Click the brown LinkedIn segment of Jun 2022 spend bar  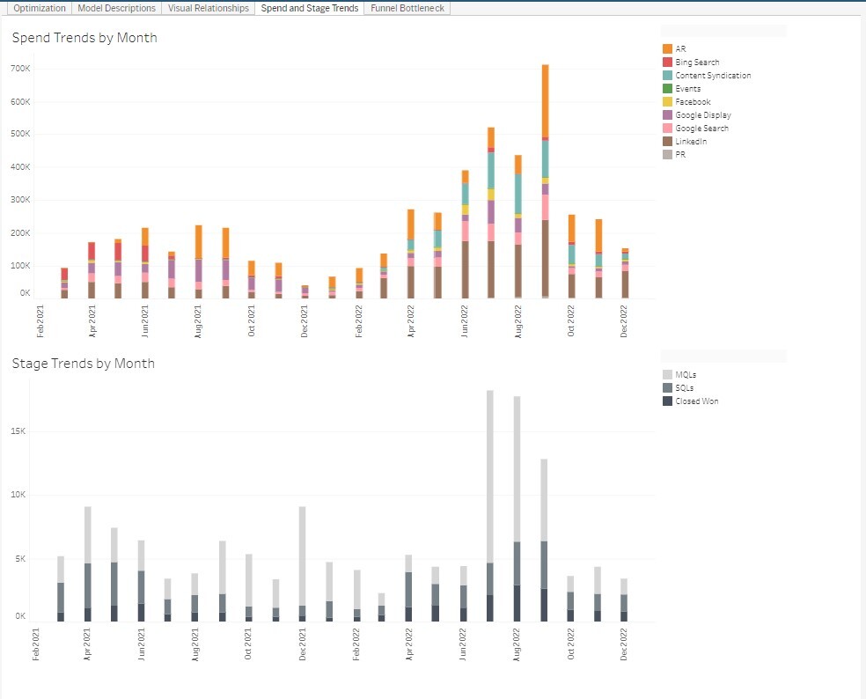coord(465,269)
